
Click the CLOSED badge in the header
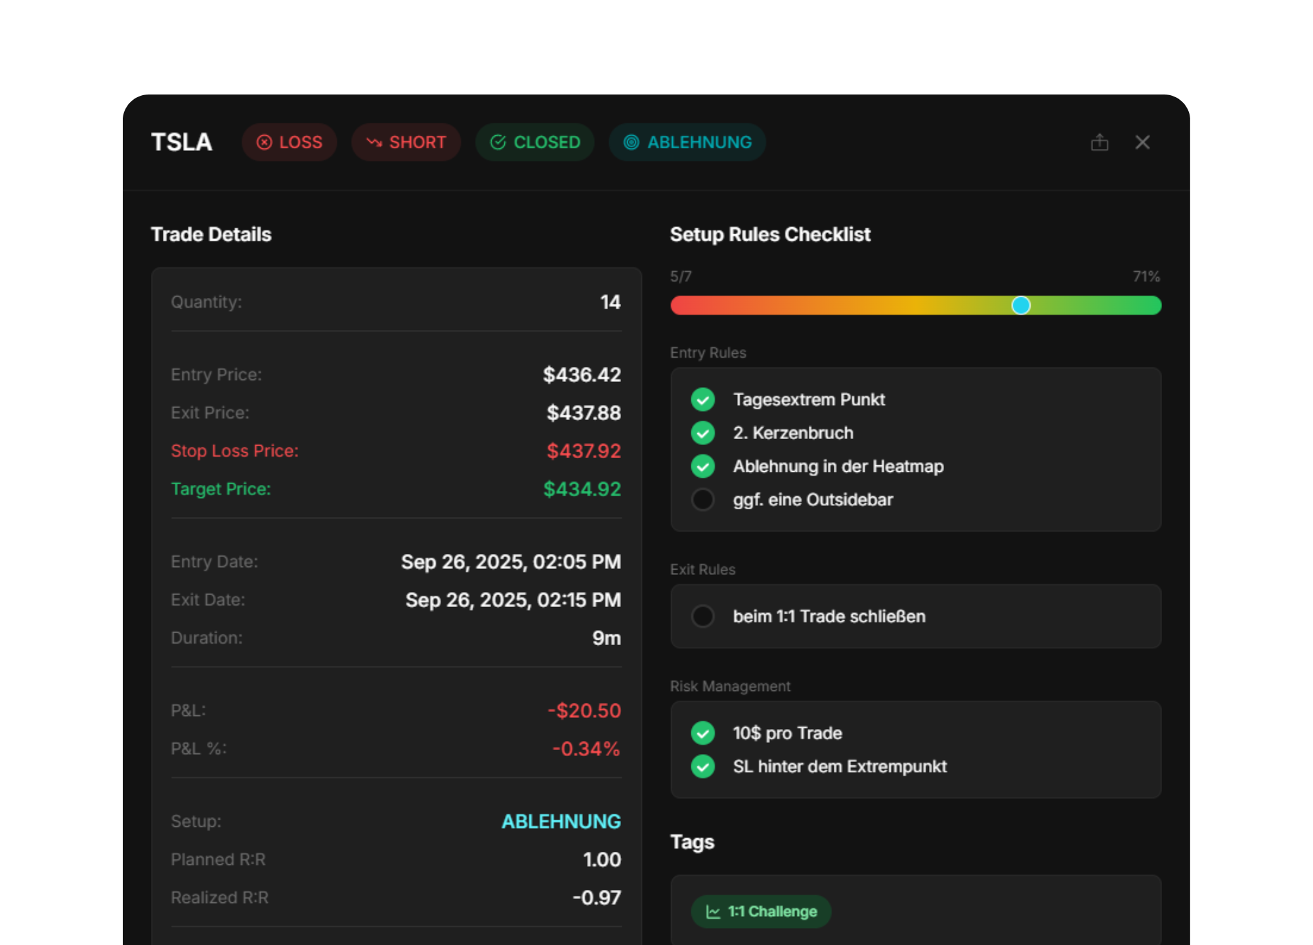534,142
